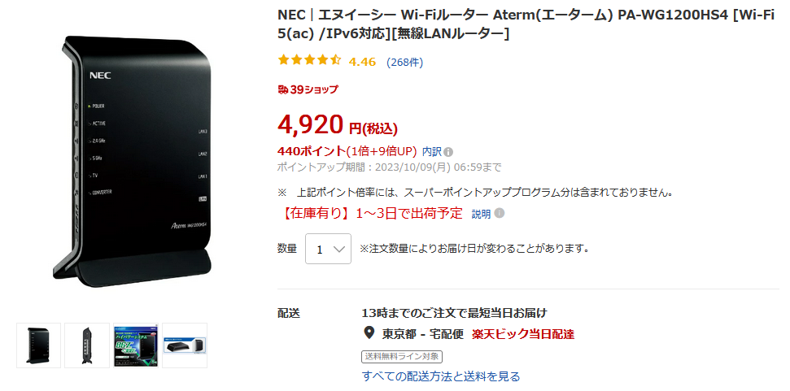The height and width of the screenshot is (391, 790).
Task: Click the 送料無料ライン対象 badge
Action: [x=402, y=356]
